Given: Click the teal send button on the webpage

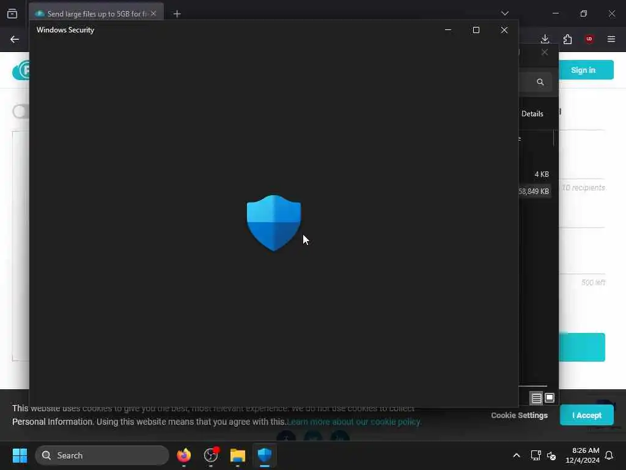Looking at the screenshot, I should [582, 347].
